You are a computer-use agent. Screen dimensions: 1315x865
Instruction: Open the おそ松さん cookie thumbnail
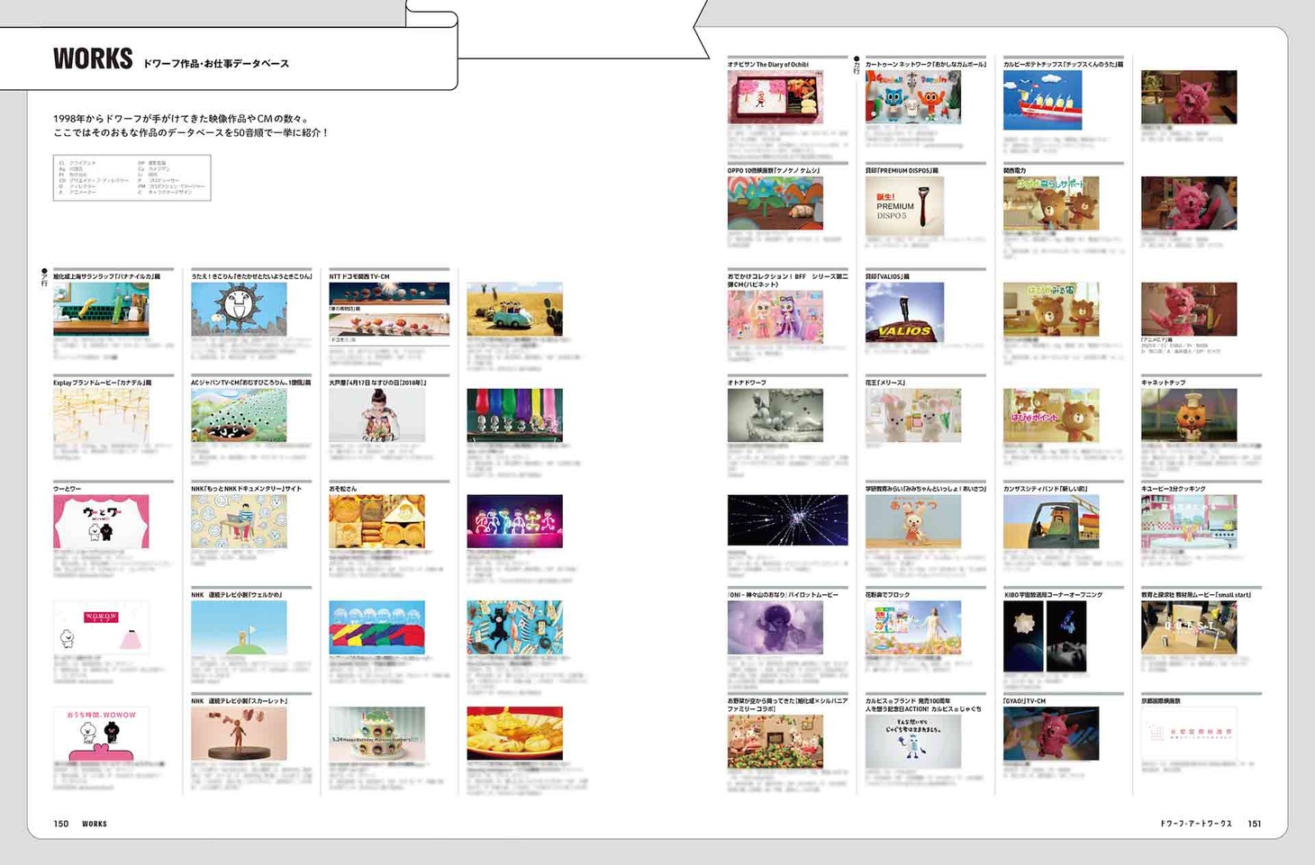click(x=376, y=521)
